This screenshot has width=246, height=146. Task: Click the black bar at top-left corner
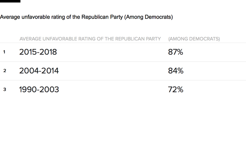click(10, 1)
